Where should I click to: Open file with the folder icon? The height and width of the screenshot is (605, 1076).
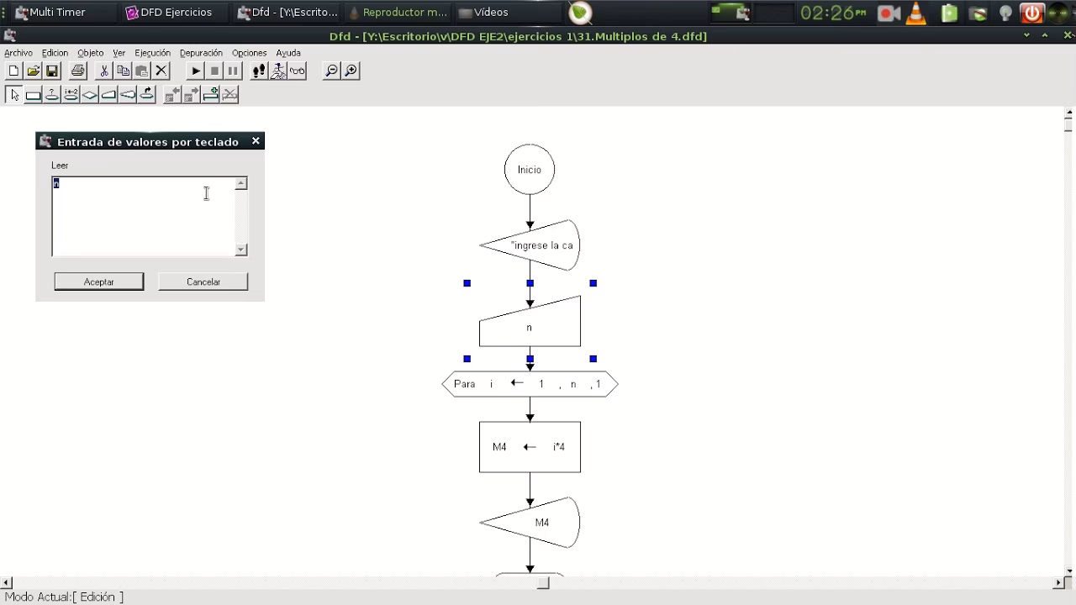click(x=33, y=71)
